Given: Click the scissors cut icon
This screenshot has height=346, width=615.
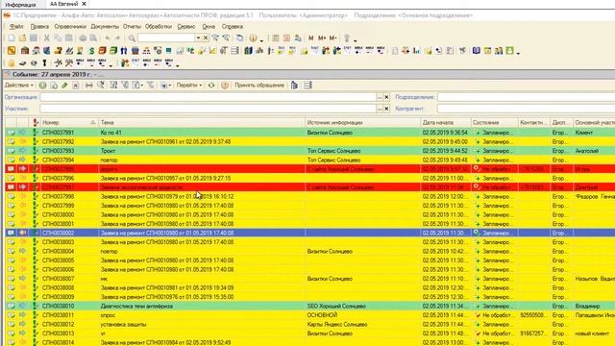Looking at the screenshot, I should (47, 38).
